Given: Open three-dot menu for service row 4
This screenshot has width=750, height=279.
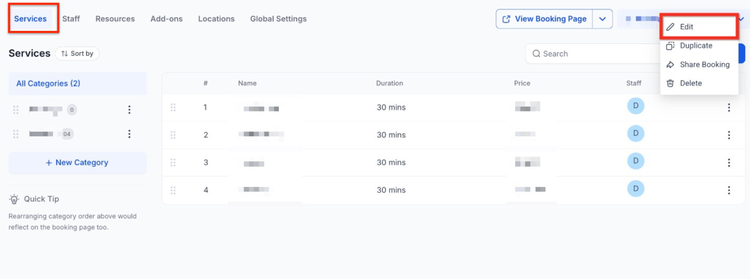Looking at the screenshot, I should pyautogui.click(x=729, y=190).
